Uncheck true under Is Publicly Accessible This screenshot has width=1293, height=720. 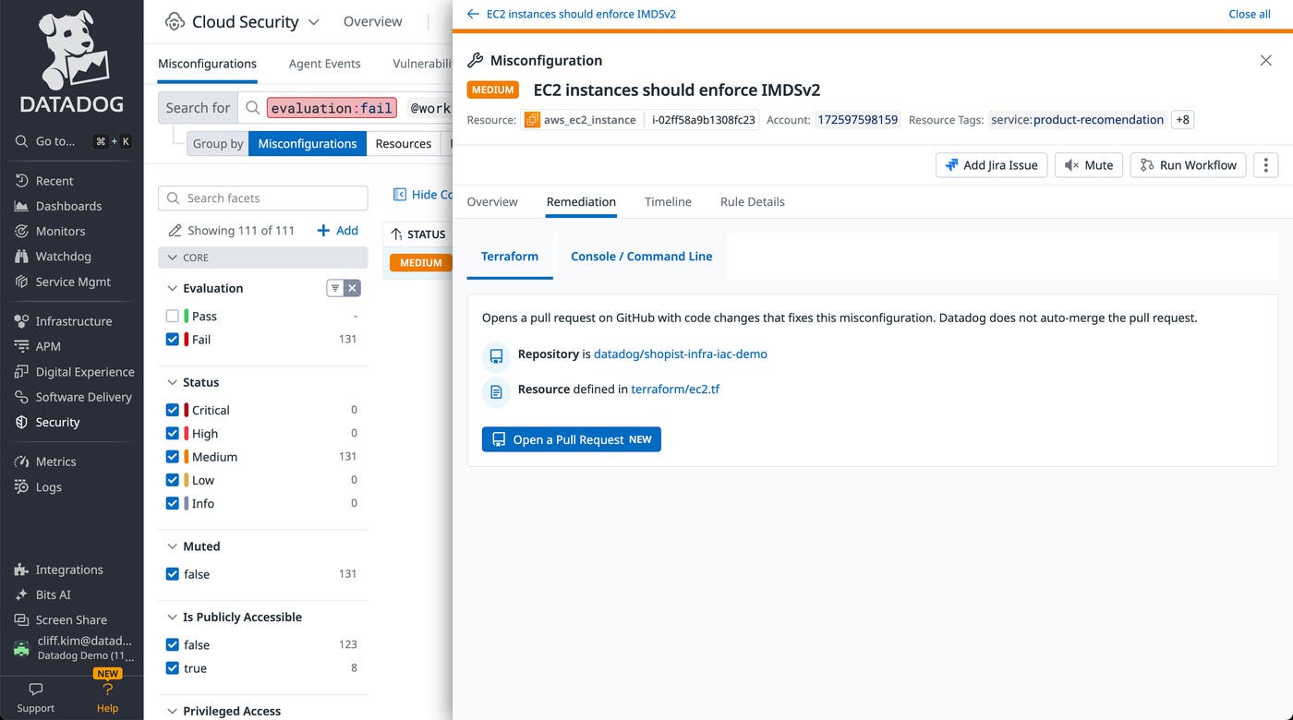(x=172, y=667)
